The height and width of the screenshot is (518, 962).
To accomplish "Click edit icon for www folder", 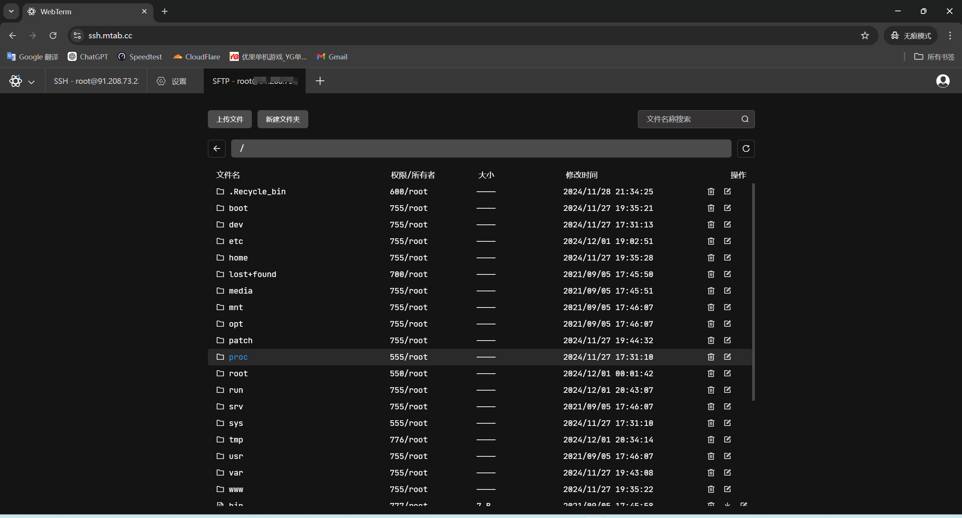I will pyautogui.click(x=727, y=489).
